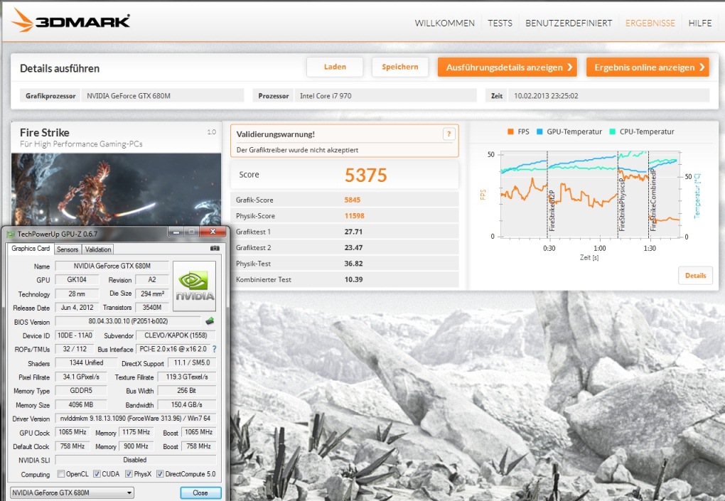Click the BIOS save chip icon
Screen dimensions: 725x501
210,322
